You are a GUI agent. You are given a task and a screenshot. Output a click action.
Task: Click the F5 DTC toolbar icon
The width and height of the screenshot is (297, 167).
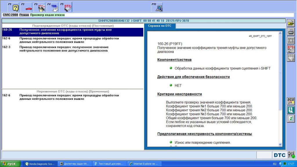(x=66, y=7)
